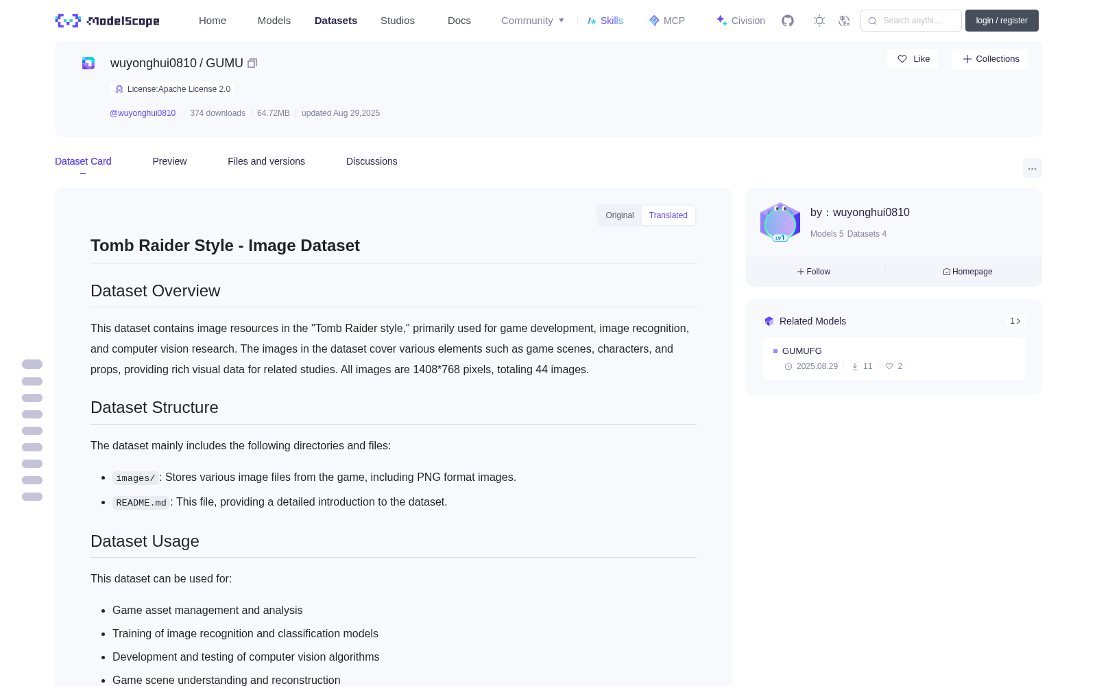Image resolution: width=1097 pixels, height=686 pixels.
Task: Like the GUMU dataset
Action: click(913, 59)
